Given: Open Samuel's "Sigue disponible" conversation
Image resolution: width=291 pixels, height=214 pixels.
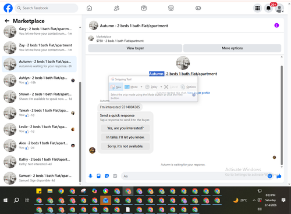Looking at the screenshot, I should tap(39, 178).
